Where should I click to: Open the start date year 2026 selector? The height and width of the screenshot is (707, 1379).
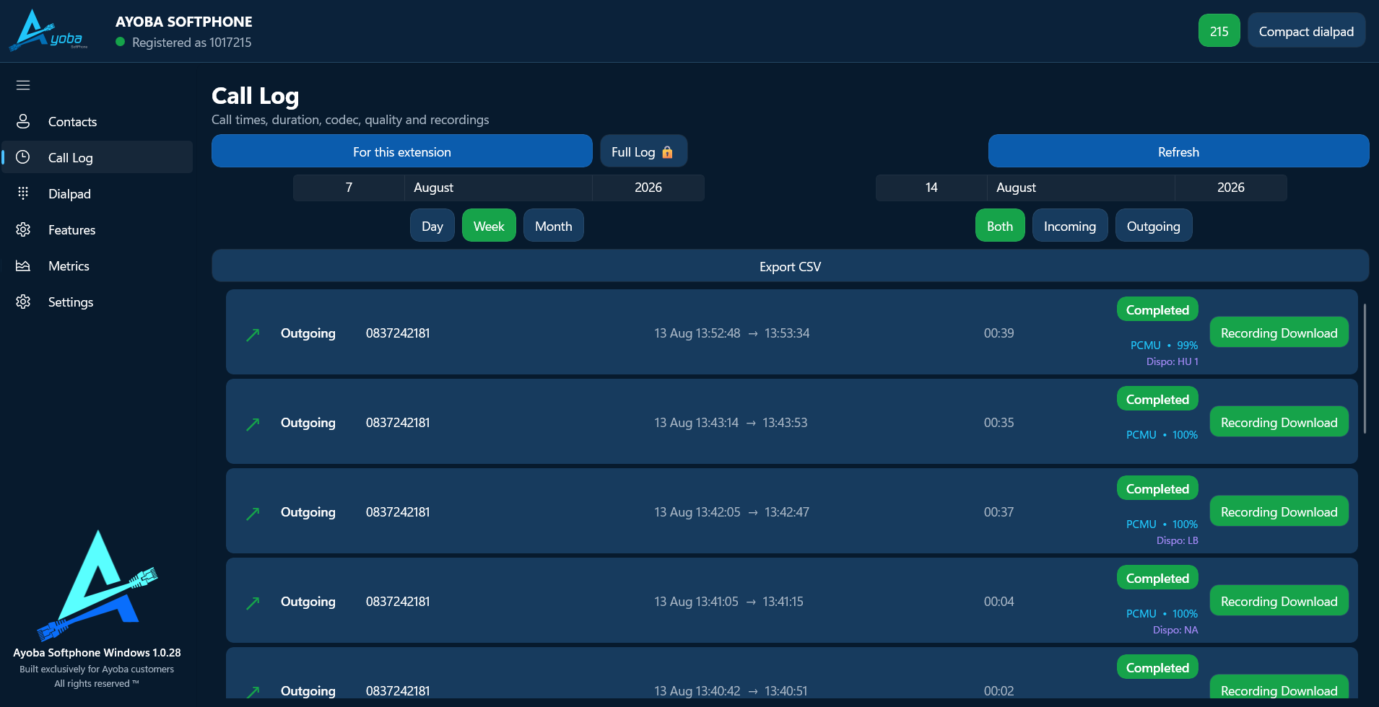[x=648, y=188]
